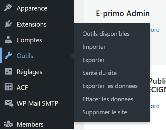This screenshot has height=130, width=166.
Task: Click the Members group-gear icon
Action: (8, 124)
